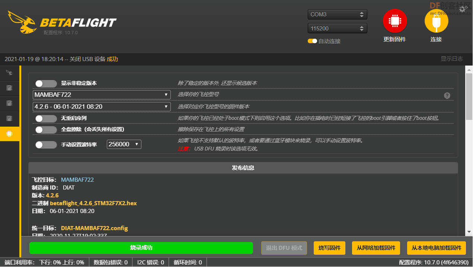Click the 数据包错误: 0 status entry
Image resolution: width=473 pixels, height=267 pixels.
click(111, 263)
